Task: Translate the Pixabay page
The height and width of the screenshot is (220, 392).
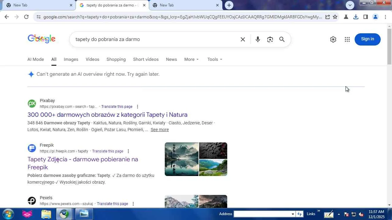Action: tap(117, 107)
